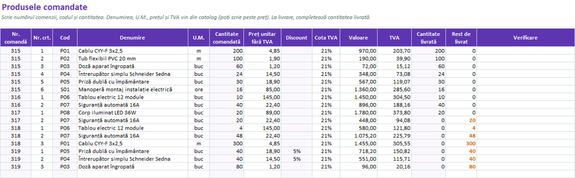
Task: Click the TVA cell '285,60'
Action: (395, 90)
